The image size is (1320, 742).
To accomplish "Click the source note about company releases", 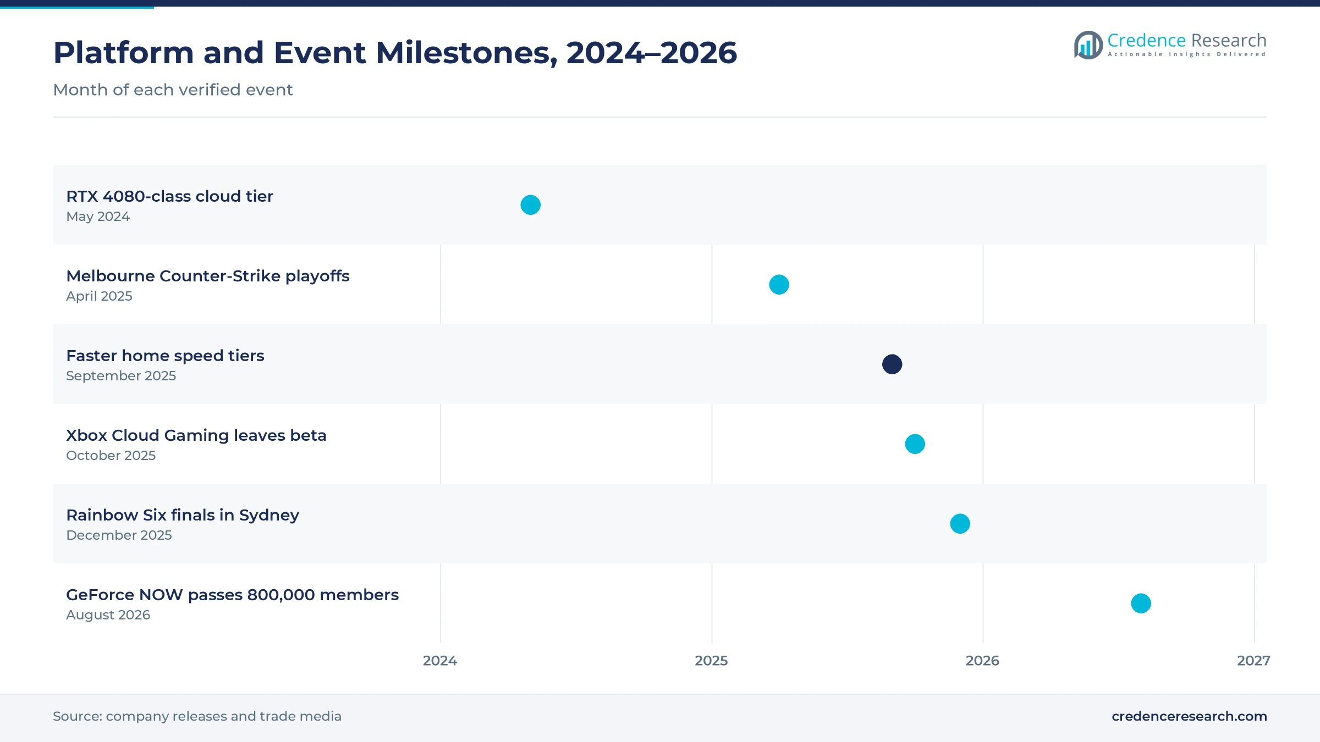I will (197, 716).
